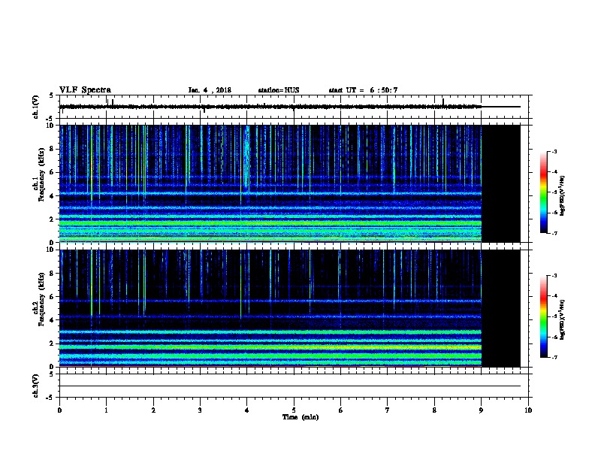Click the "-7" label on upper color bar
The image size is (595, 460).
coord(554,233)
